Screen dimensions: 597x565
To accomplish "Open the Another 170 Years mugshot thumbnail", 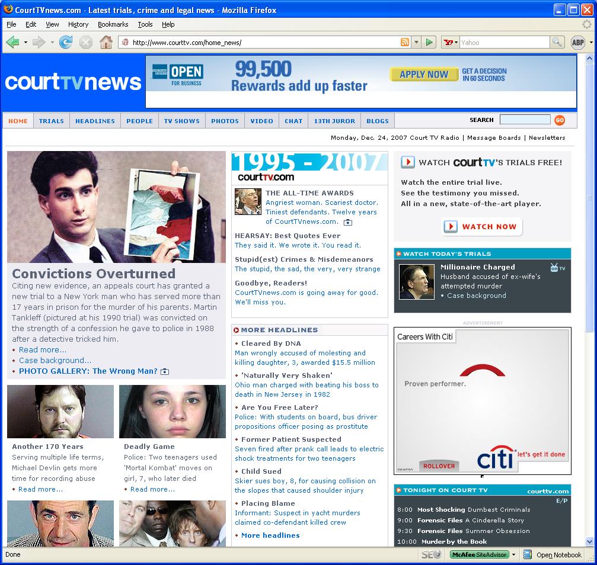I will pos(60,412).
